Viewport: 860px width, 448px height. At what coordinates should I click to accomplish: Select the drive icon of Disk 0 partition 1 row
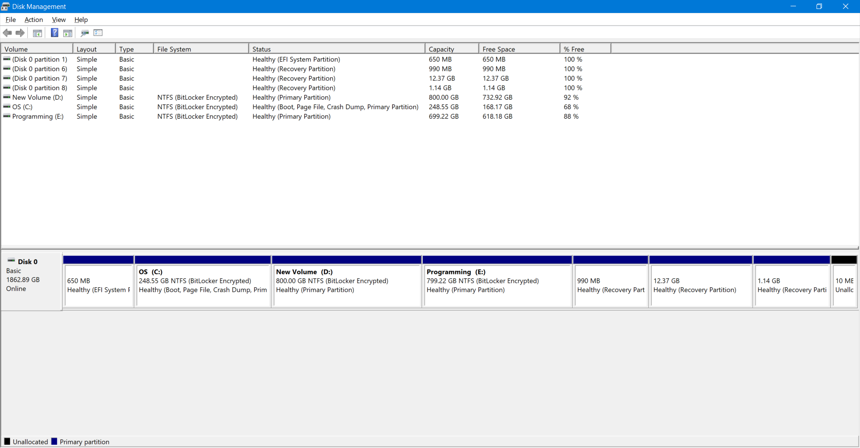7,59
